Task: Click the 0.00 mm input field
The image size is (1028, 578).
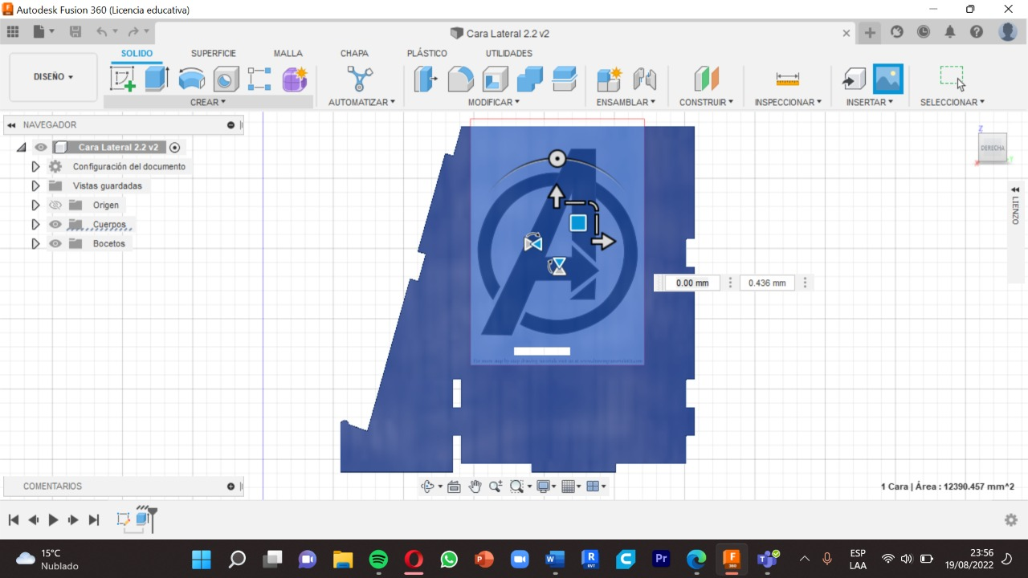Action: click(691, 283)
